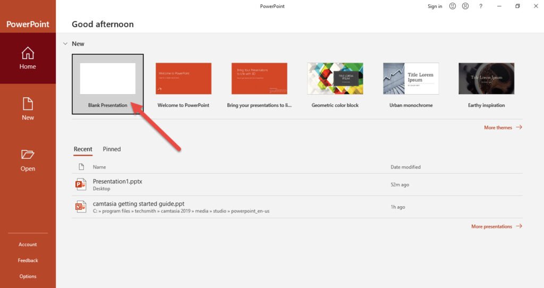
Task: Minimize the PowerPoint window
Action: point(499,6)
